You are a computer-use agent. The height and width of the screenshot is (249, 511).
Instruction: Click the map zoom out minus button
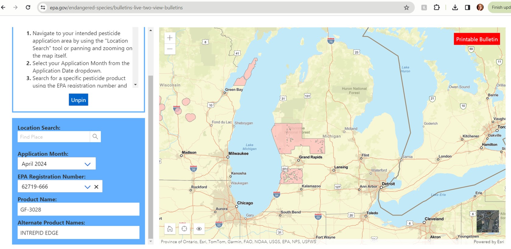pyautogui.click(x=170, y=49)
